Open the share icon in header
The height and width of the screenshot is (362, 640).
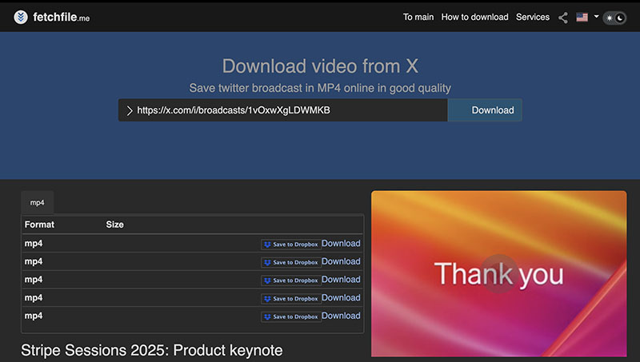[x=563, y=18]
